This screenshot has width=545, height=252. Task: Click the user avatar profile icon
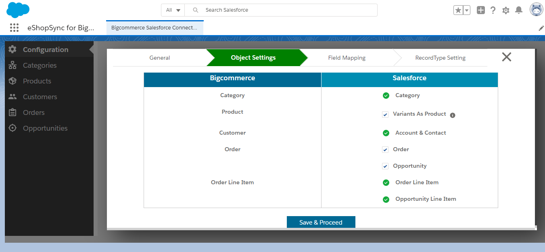pyautogui.click(x=536, y=10)
